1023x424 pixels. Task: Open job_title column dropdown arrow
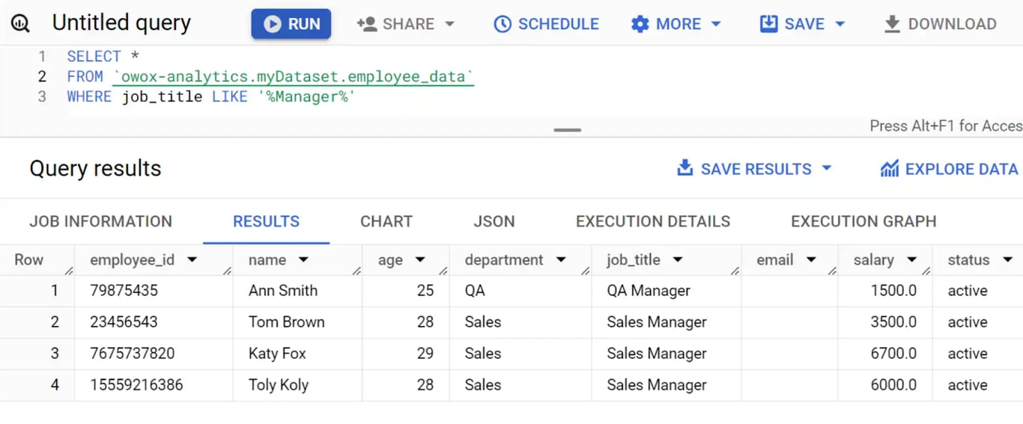coord(678,260)
